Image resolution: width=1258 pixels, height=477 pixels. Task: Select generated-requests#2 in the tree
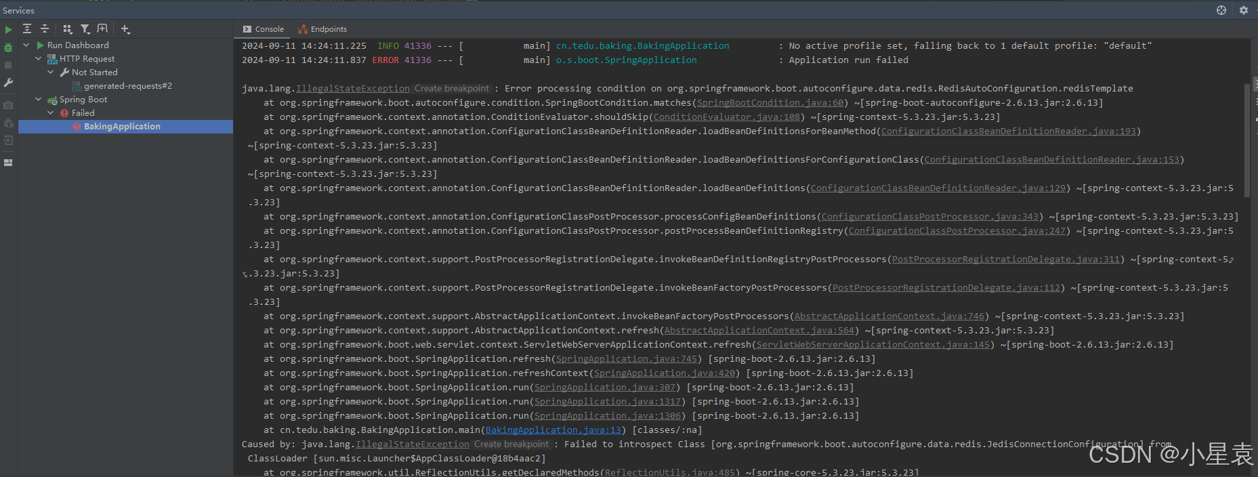pos(127,86)
